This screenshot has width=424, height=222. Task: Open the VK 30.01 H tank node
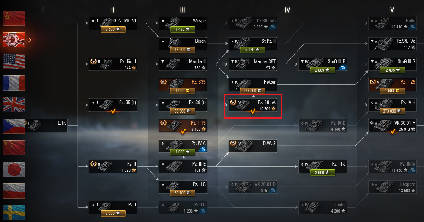(x=392, y=126)
